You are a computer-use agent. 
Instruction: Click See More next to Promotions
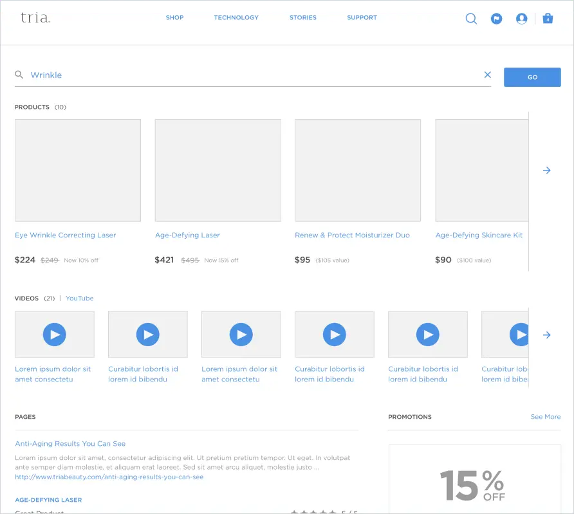546,417
